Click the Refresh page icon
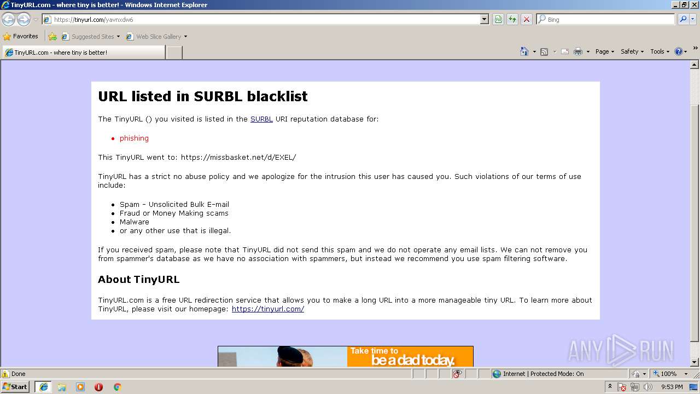 pyautogui.click(x=512, y=19)
